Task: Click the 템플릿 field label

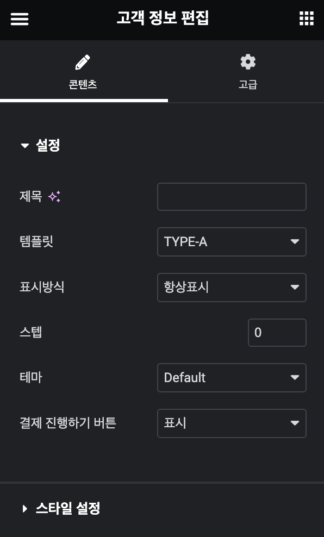Action: pyautogui.click(x=36, y=242)
